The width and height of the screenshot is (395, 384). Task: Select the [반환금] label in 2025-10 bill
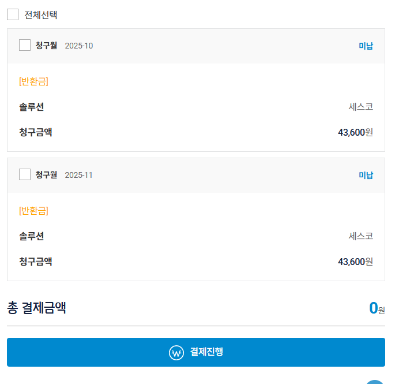tap(33, 81)
